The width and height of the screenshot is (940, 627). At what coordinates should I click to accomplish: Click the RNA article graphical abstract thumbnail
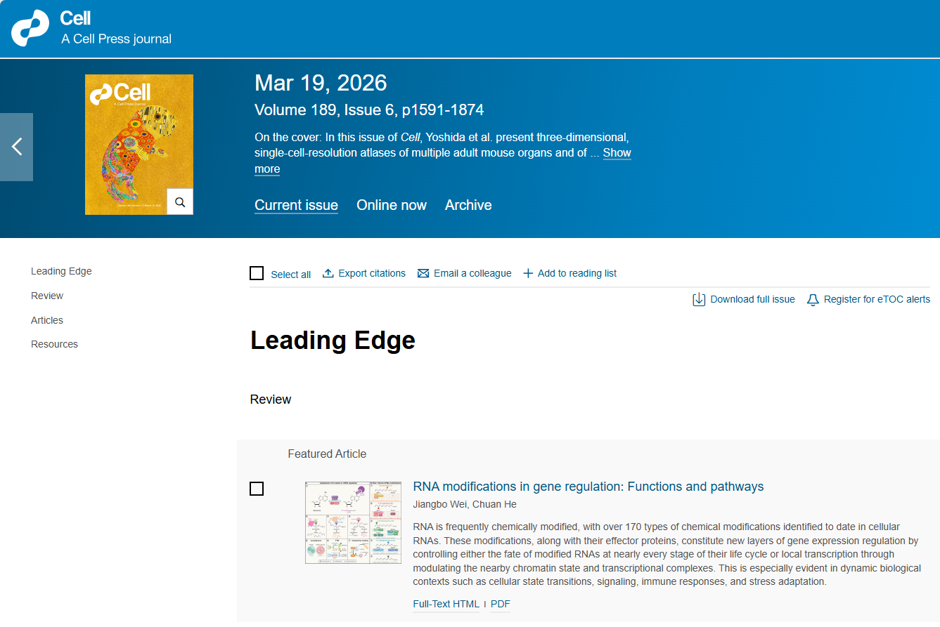pyautogui.click(x=353, y=522)
